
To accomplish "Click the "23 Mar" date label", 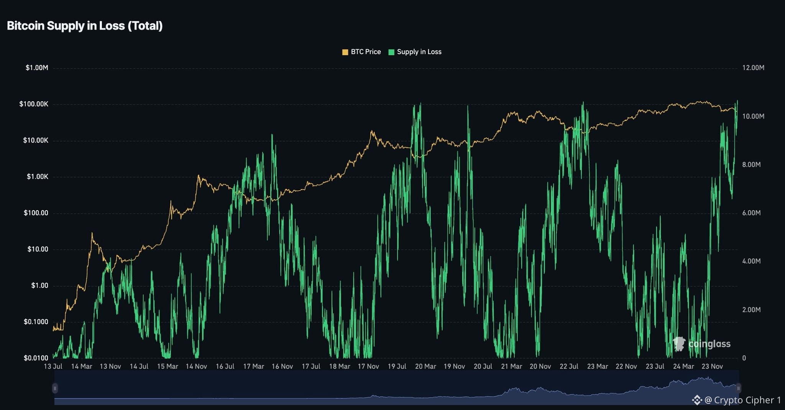I will pyautogui.click(x=598, y=366).
